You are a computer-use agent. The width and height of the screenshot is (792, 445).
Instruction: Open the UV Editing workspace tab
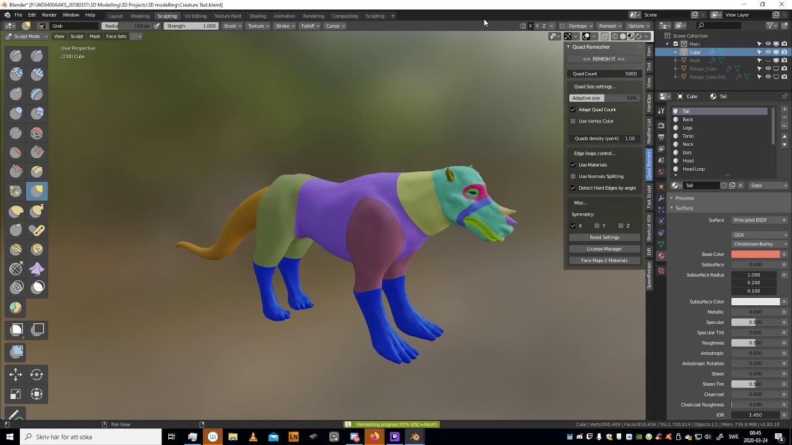coord(196,16)
